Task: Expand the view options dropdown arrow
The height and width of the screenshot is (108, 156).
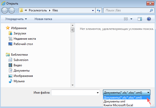Action: [x=131, y=19]
